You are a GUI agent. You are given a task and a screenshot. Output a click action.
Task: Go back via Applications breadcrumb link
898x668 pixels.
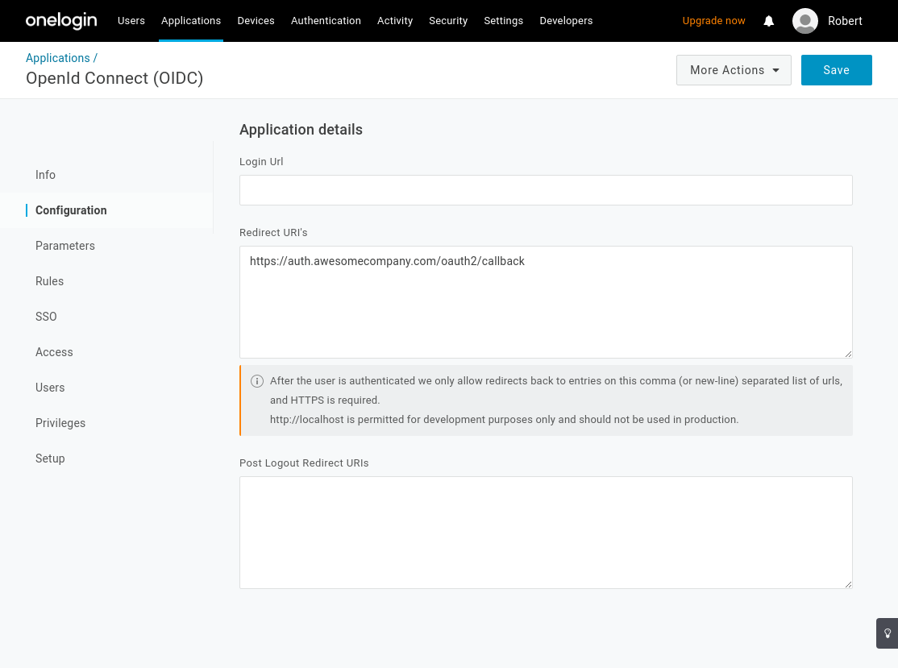pyautogui.click(x=58, y=58)
